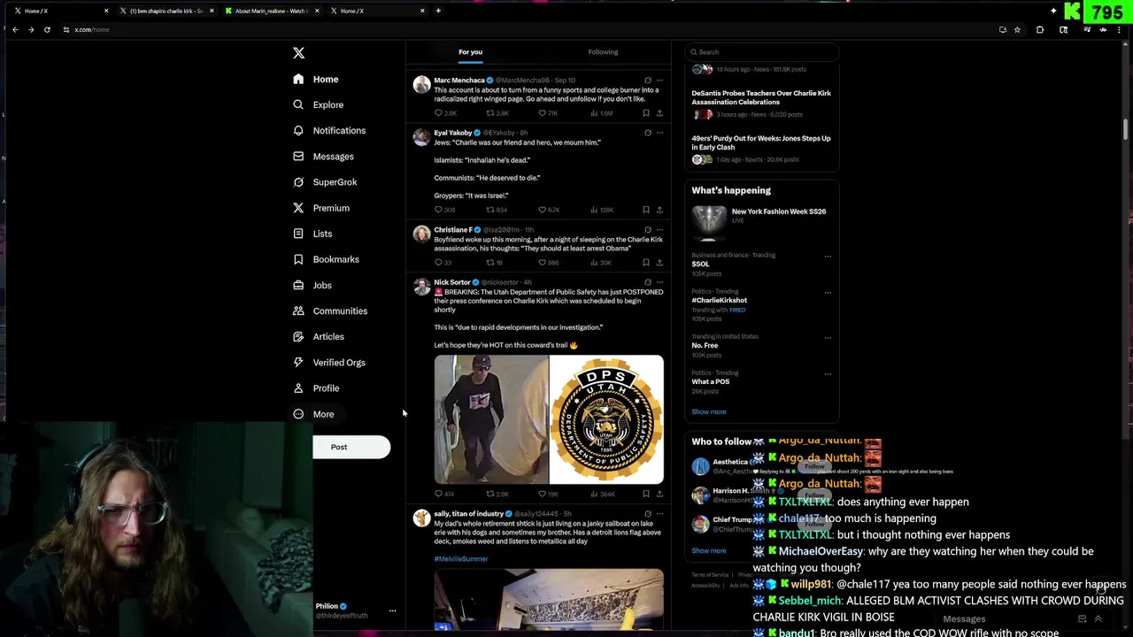This screenshot has width=1133, height=637.
Task: Bookmark Eyal Yakoby's post
Action: [646, 210]
